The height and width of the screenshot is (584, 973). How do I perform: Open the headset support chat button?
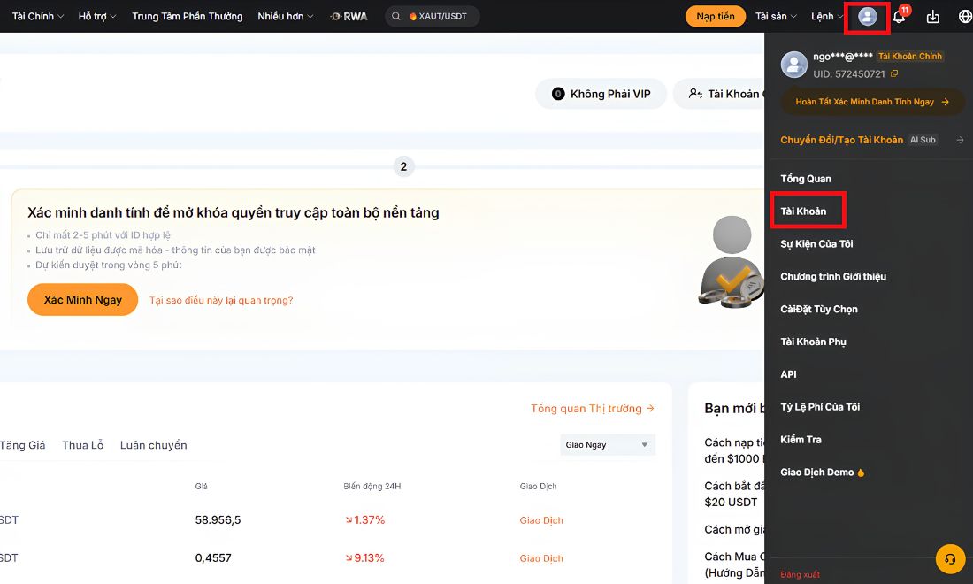tap(950, 558)
